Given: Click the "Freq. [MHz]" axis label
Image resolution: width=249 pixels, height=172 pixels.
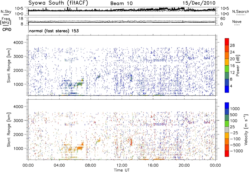Looking at the screenshot, I should pos(6,21).
